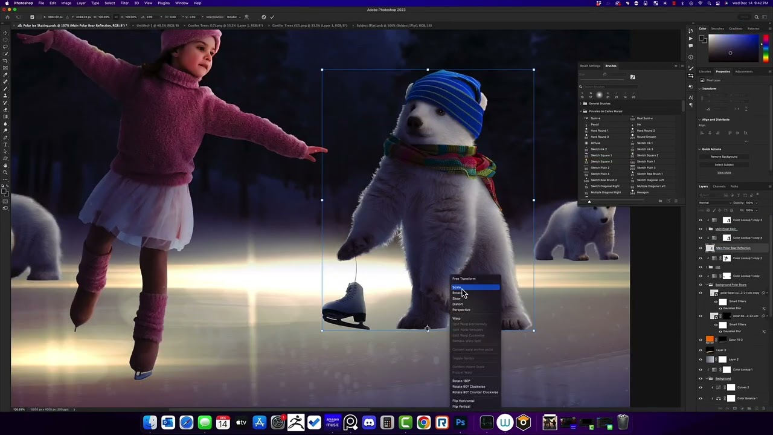Toggle the reference point checkbox in options bar
This screenshot has width=773, height=435.
click(33, 17)
